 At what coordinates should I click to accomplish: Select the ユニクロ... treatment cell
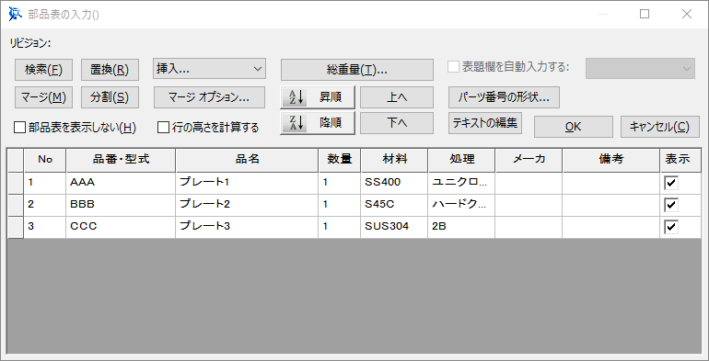[x=461, y=183]
